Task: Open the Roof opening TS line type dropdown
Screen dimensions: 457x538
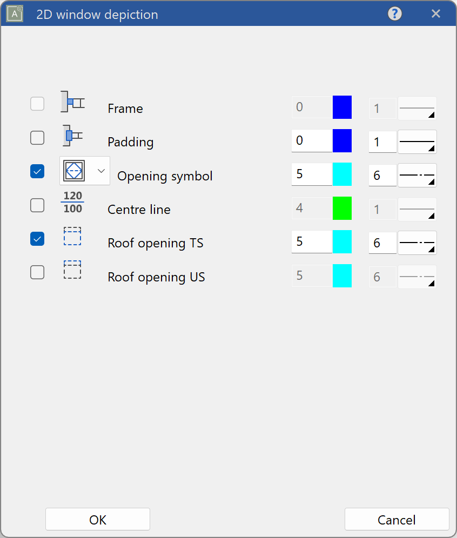Action: click(417, 243)
